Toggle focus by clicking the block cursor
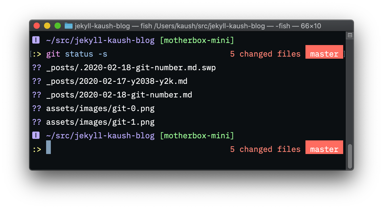383x209 pixels. (48, 148)
